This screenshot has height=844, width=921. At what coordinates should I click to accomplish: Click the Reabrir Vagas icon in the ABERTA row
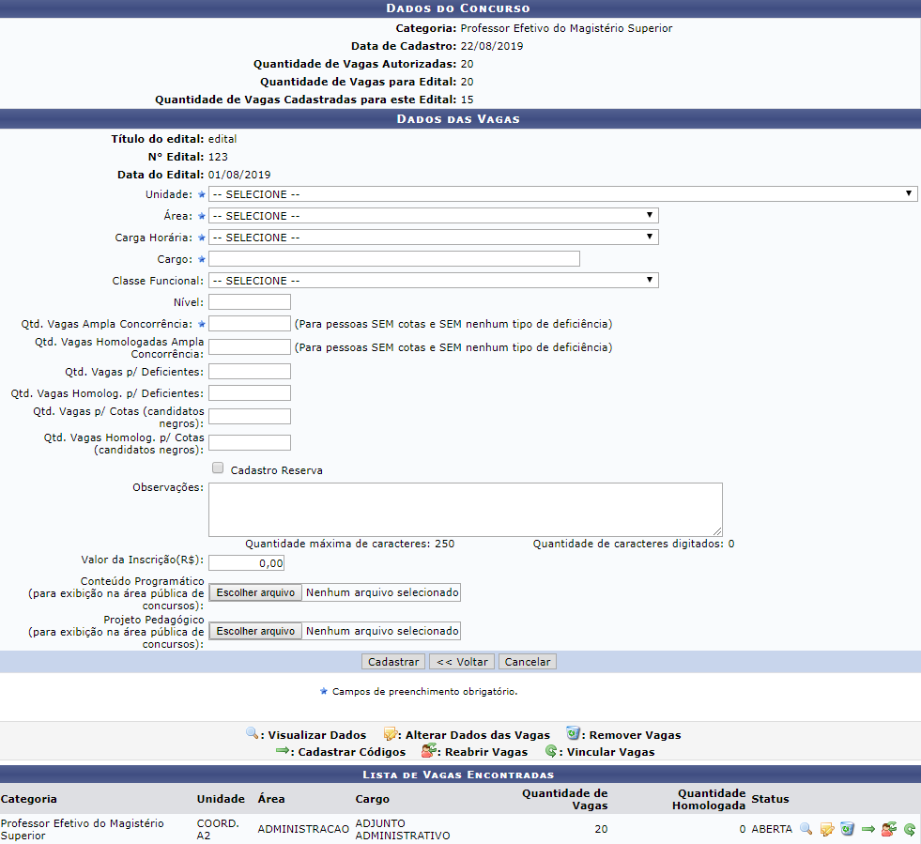click(888, 829)
